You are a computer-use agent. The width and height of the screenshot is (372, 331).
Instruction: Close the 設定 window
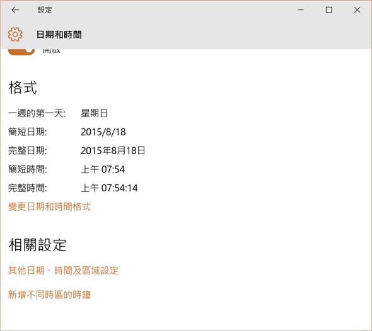(x=357, y=10)
